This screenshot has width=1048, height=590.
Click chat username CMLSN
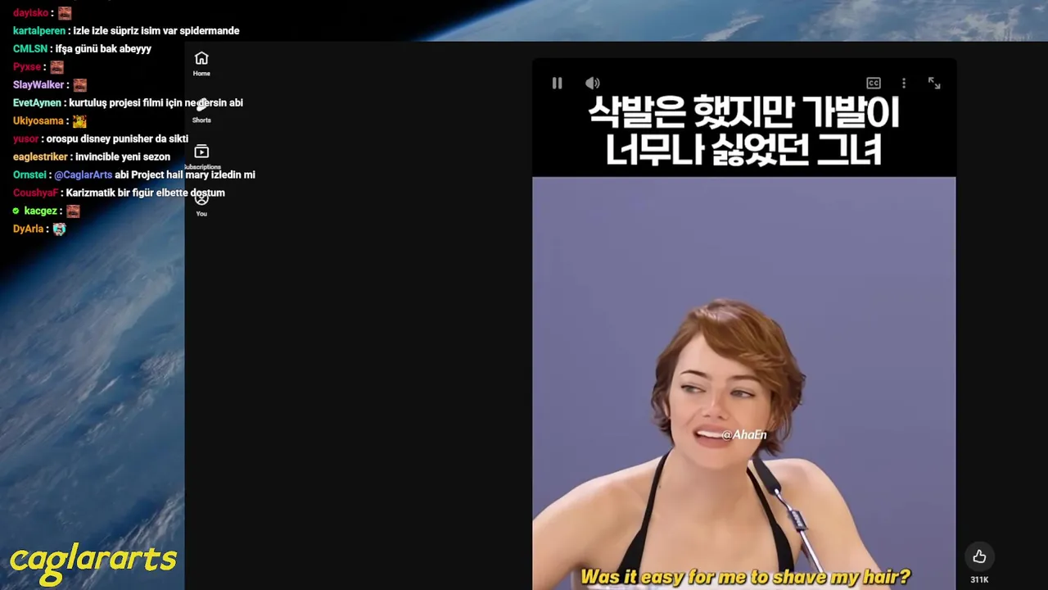[30, 48]
